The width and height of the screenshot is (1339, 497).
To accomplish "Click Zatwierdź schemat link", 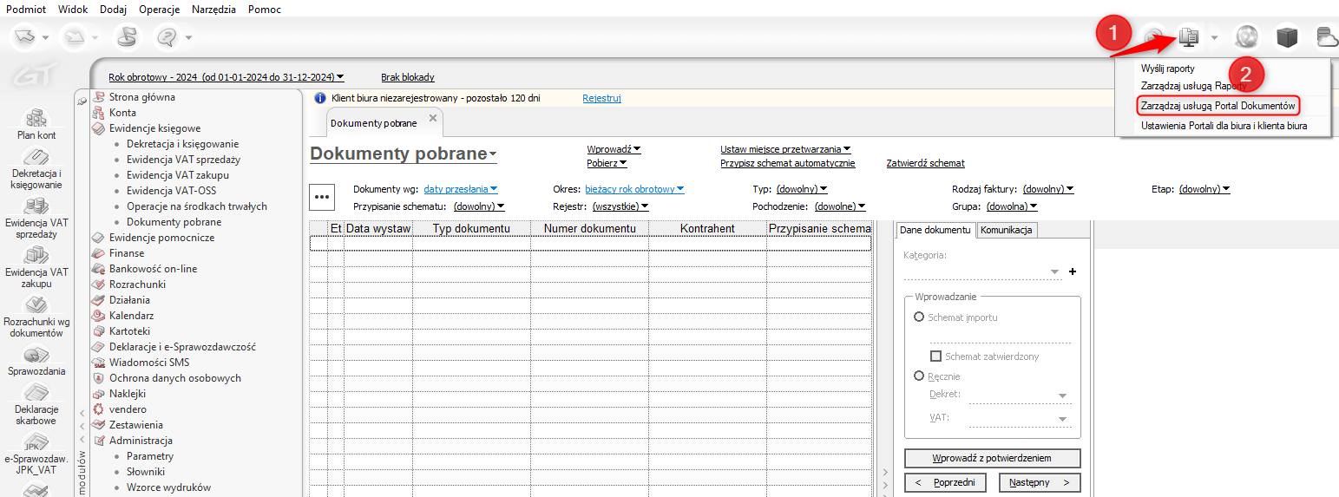I will [x=925, y=163].
